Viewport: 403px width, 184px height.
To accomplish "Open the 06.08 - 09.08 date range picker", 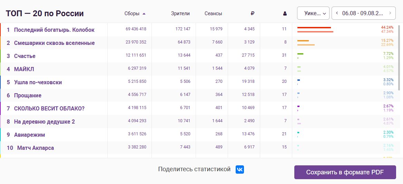I will point(364,13).
